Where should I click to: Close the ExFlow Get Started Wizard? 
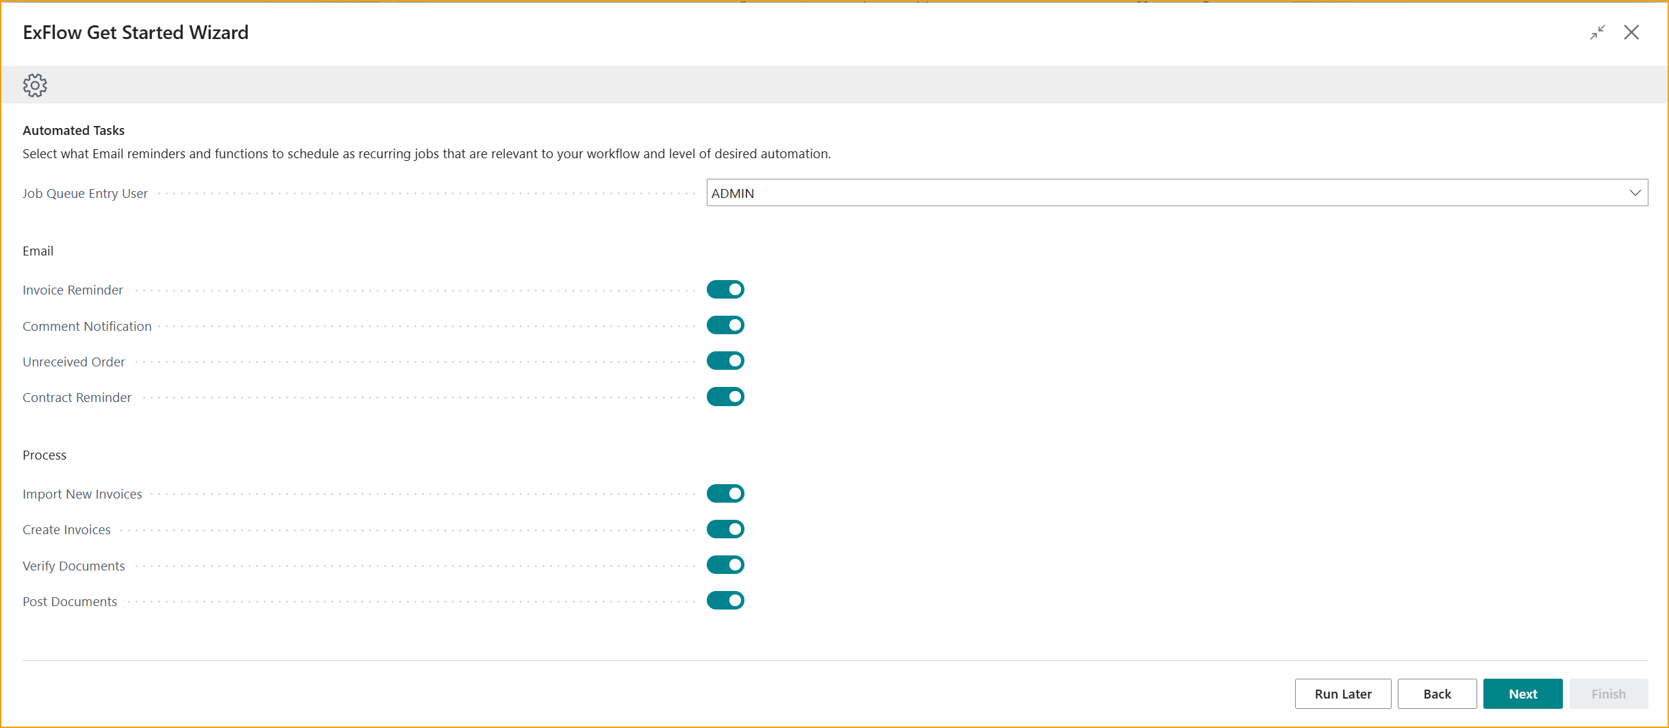point(1633,32)
